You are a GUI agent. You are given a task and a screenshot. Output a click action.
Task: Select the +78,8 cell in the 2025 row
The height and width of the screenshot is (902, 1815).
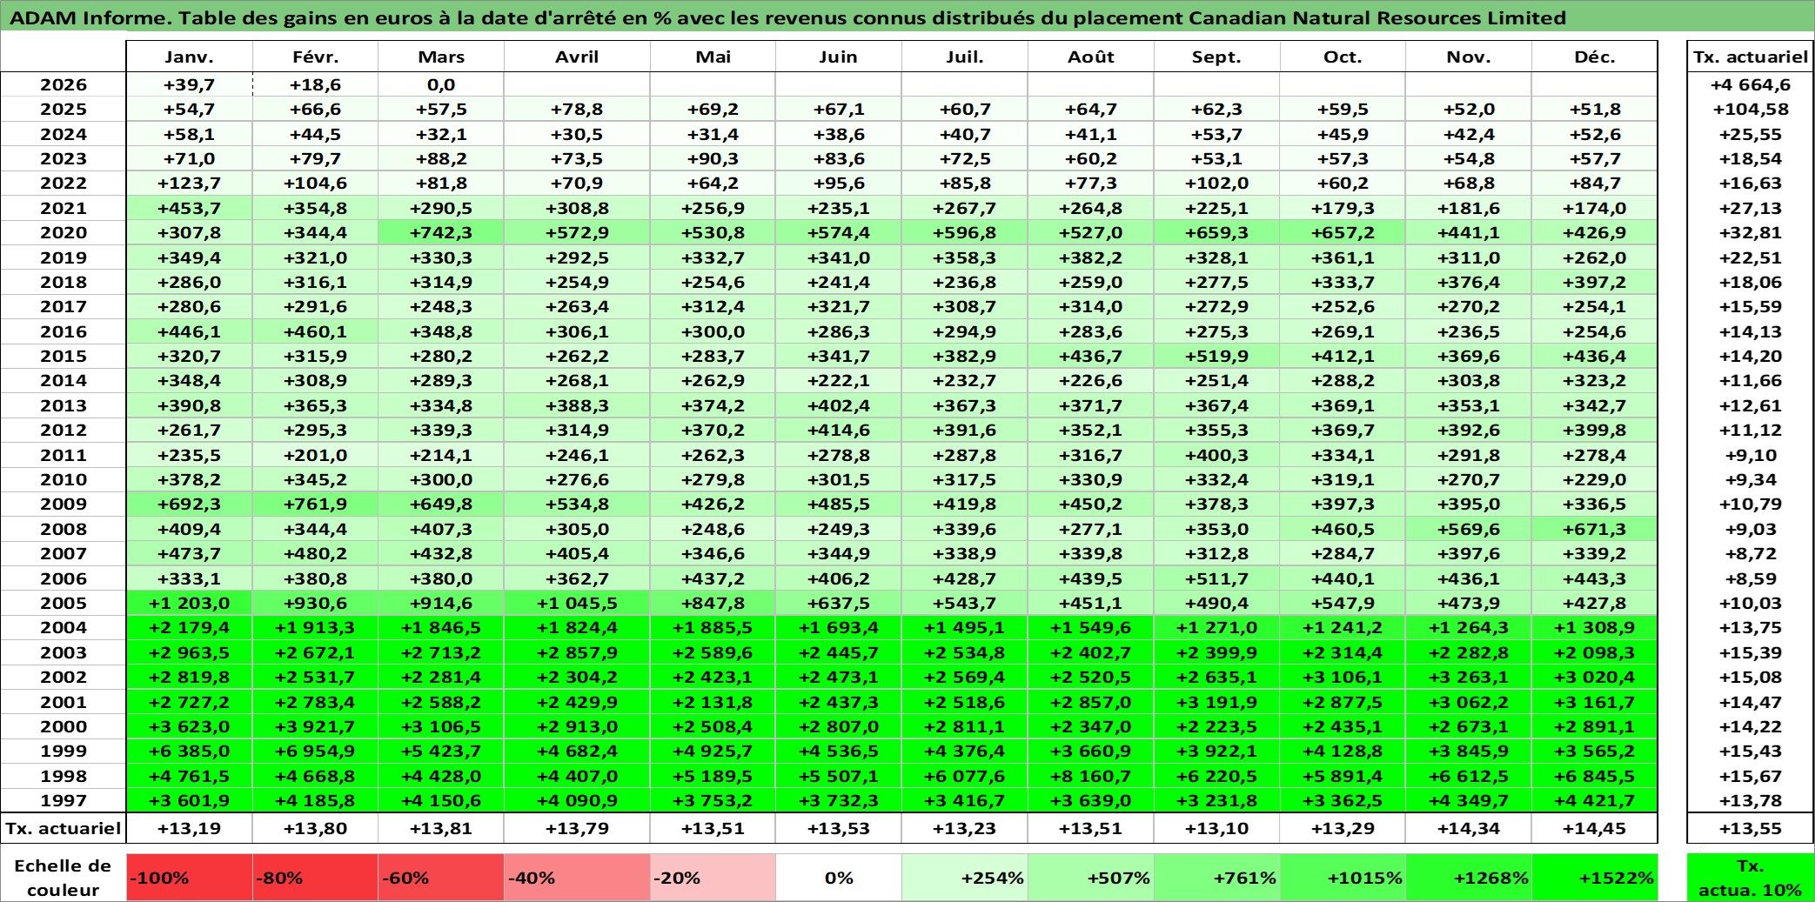coord(577,109)
